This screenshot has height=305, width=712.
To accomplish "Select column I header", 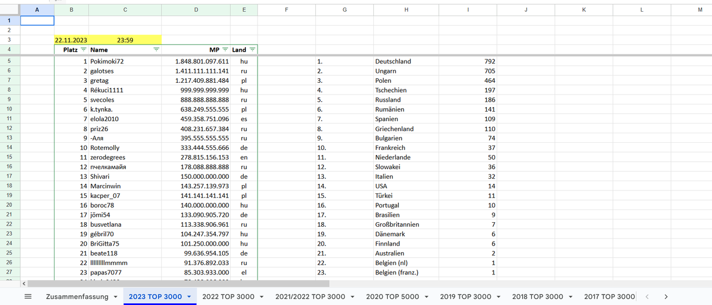I will click(468, 10).
